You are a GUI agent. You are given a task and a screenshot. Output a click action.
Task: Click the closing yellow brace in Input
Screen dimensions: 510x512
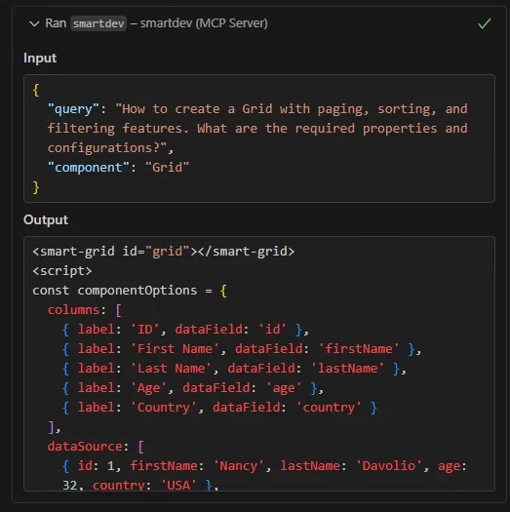[x=36, y=187]
